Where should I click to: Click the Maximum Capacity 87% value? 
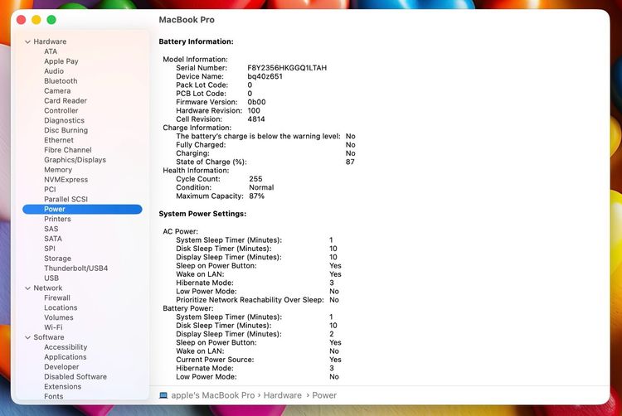coord(256,196)
